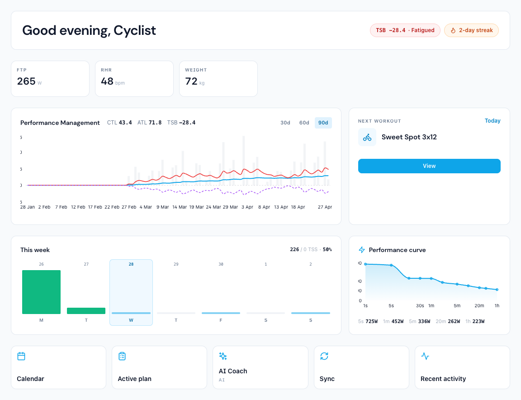Select the 90d chart range
Screen dimensions: 521x400
coord(323,123)
